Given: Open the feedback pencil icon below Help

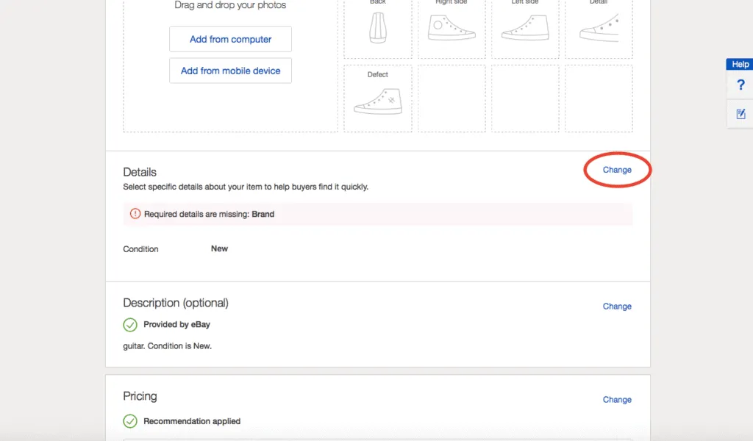Looking at the screenshot, I should [740, 114].
